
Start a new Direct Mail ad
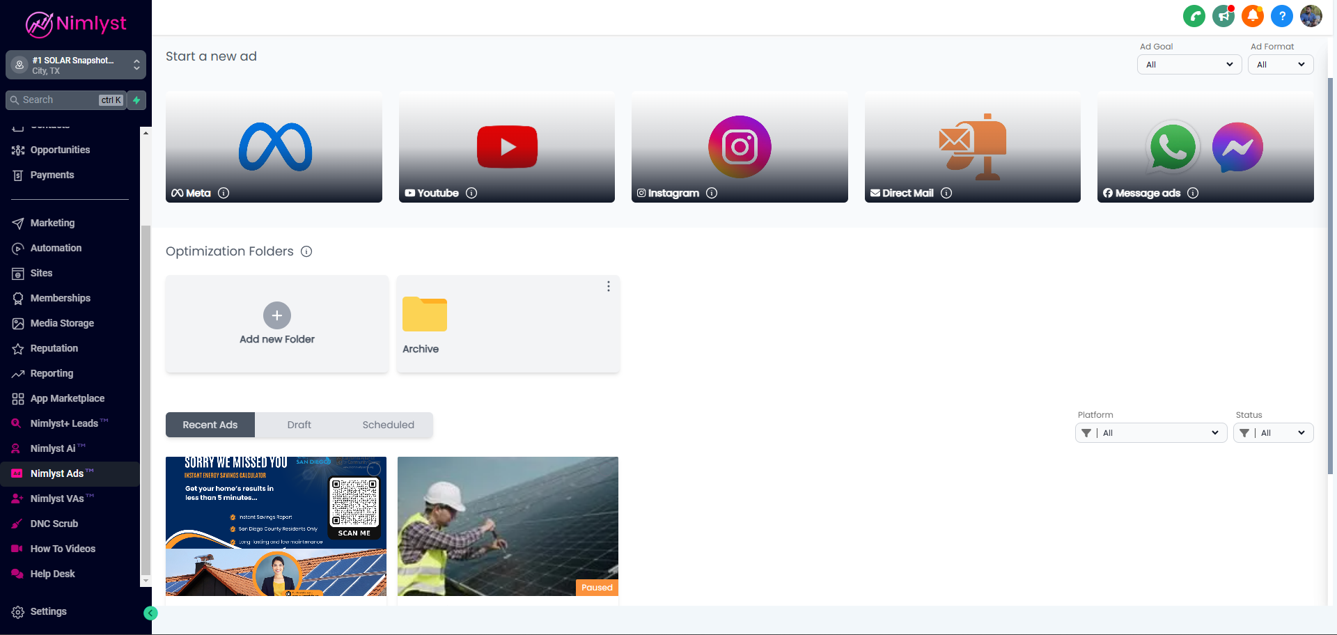point(973,147)
